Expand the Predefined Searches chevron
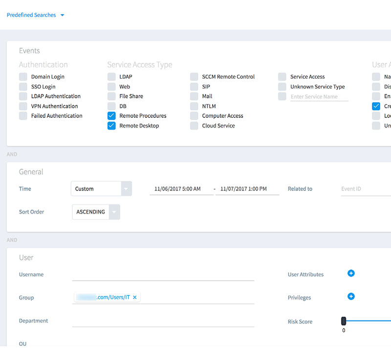 point(62,15)
